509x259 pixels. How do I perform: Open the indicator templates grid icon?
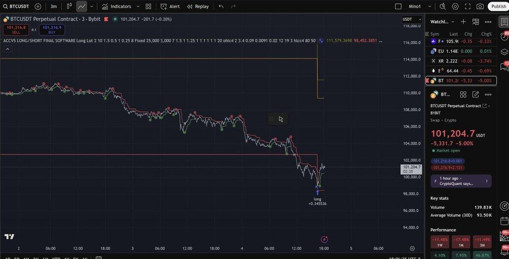148,6
